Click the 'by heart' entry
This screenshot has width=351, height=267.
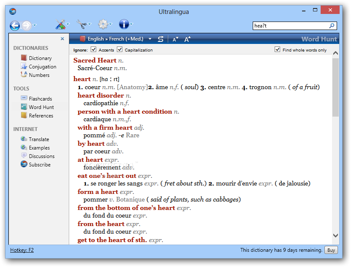pyautogui.click(x=91, y=144)
